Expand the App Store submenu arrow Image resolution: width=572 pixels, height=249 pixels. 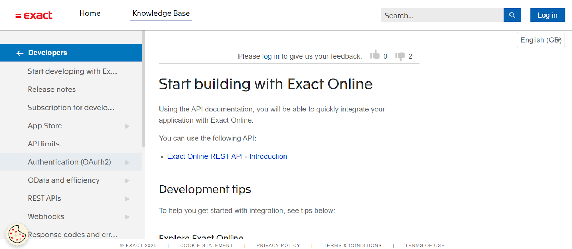click(127, 126)
